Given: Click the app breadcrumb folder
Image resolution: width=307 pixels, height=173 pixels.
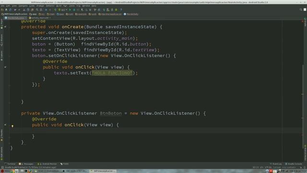Looking at the screenshot, I should click(x=33, y=14).
